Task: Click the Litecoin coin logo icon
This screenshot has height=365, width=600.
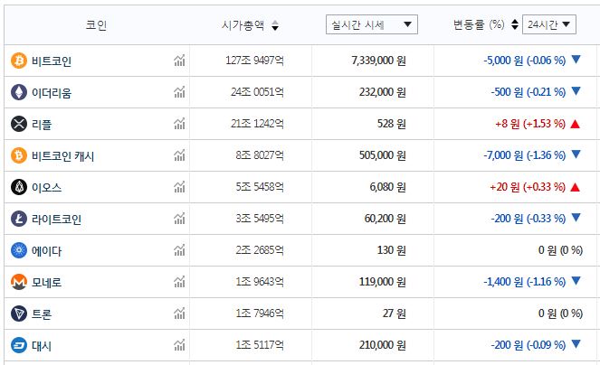Action: point(18,219)
